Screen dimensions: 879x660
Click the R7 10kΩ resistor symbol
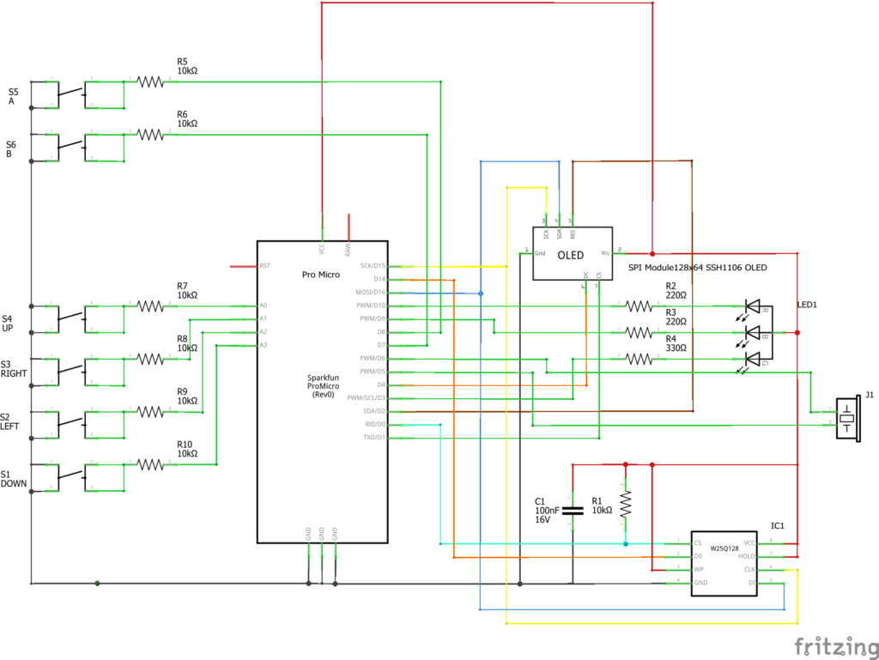tap(150, 306)
